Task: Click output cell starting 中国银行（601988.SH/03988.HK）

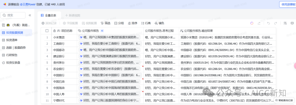Action: pos(227,75)
